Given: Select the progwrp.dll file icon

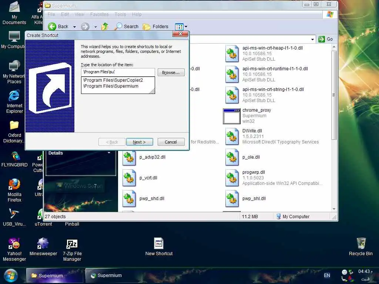Looking at the screenshot, I should click(x=232, y=178).
